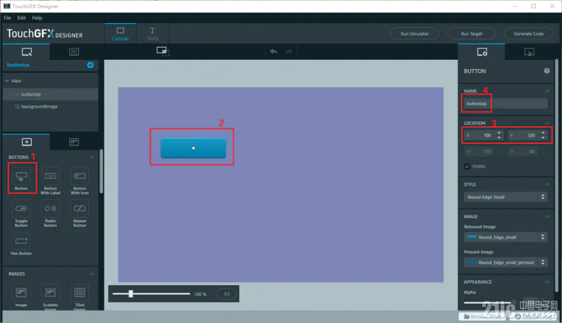This screenshot has width=562, height=323.
Task: Open the Edit menu
Action: 21,18
